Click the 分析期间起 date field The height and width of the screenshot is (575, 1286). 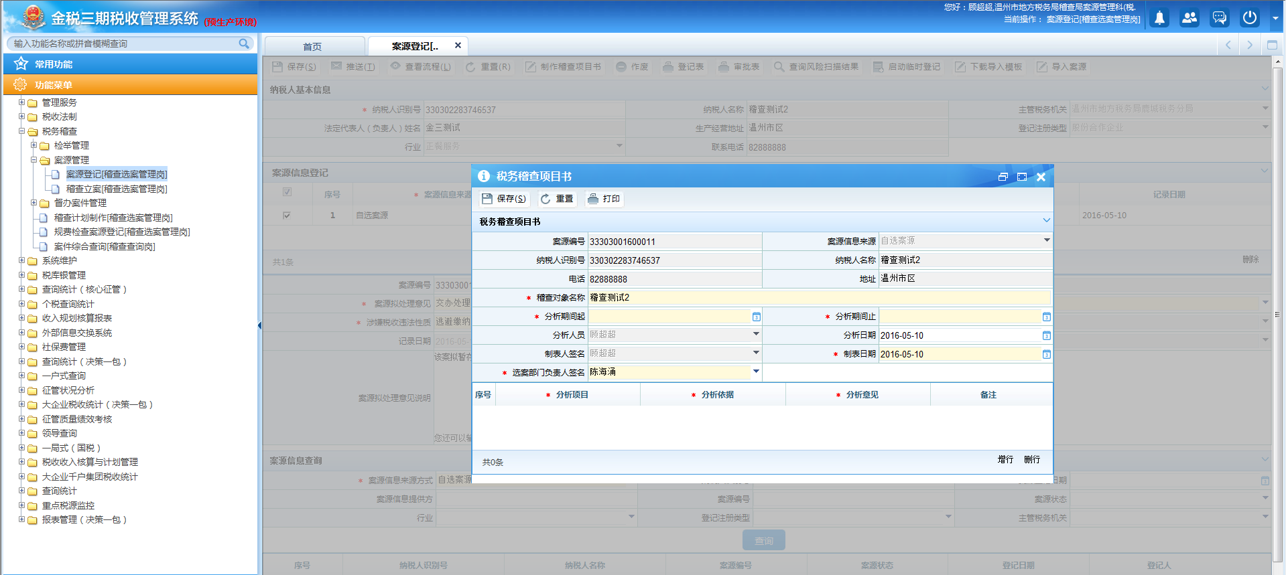(670, 317)
